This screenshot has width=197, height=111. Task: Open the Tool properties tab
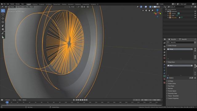(164, 43)
